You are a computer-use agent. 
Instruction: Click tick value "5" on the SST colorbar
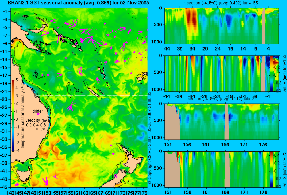pos(17,80)
